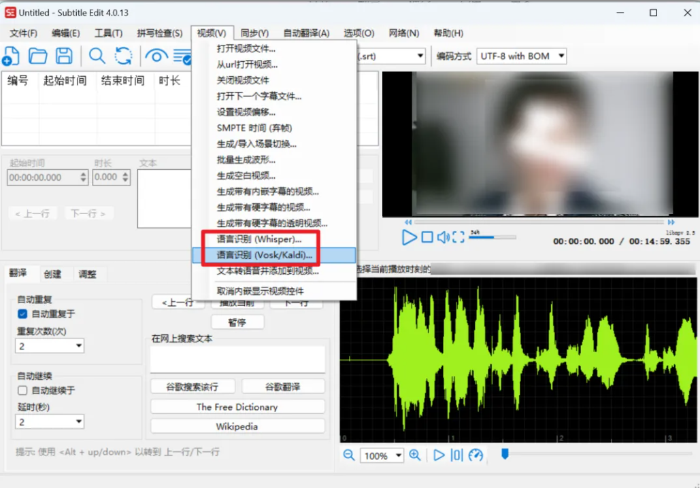Select 从url打开视频... entry
700x488 pixels.
[x=274, y=65]
